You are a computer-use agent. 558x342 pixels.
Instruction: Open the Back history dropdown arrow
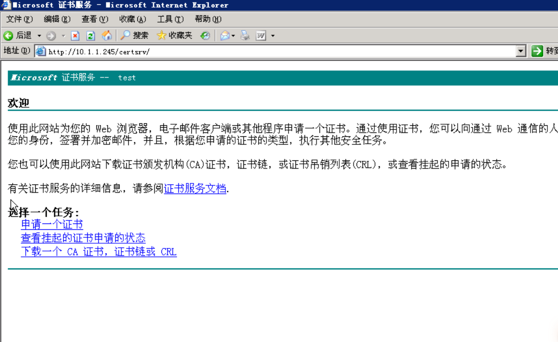click(x=39, y=36)
